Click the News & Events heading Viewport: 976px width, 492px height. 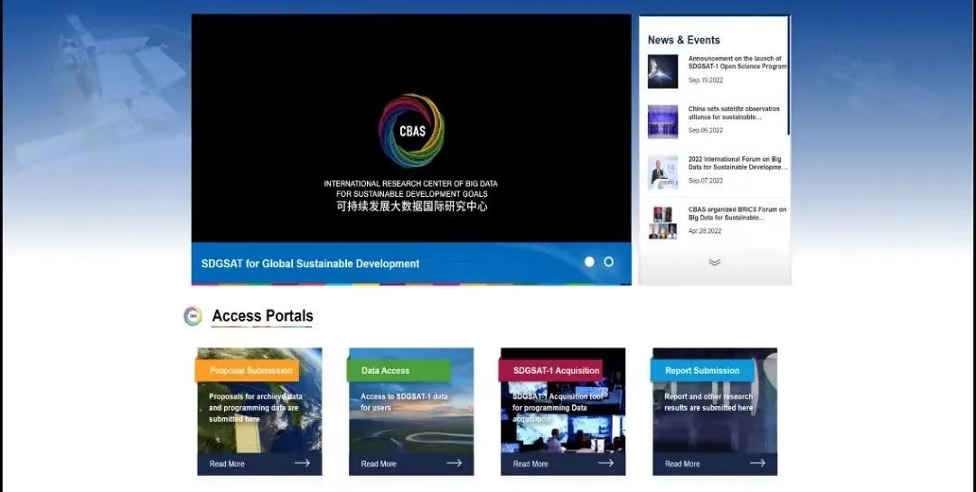coord(683,40)
